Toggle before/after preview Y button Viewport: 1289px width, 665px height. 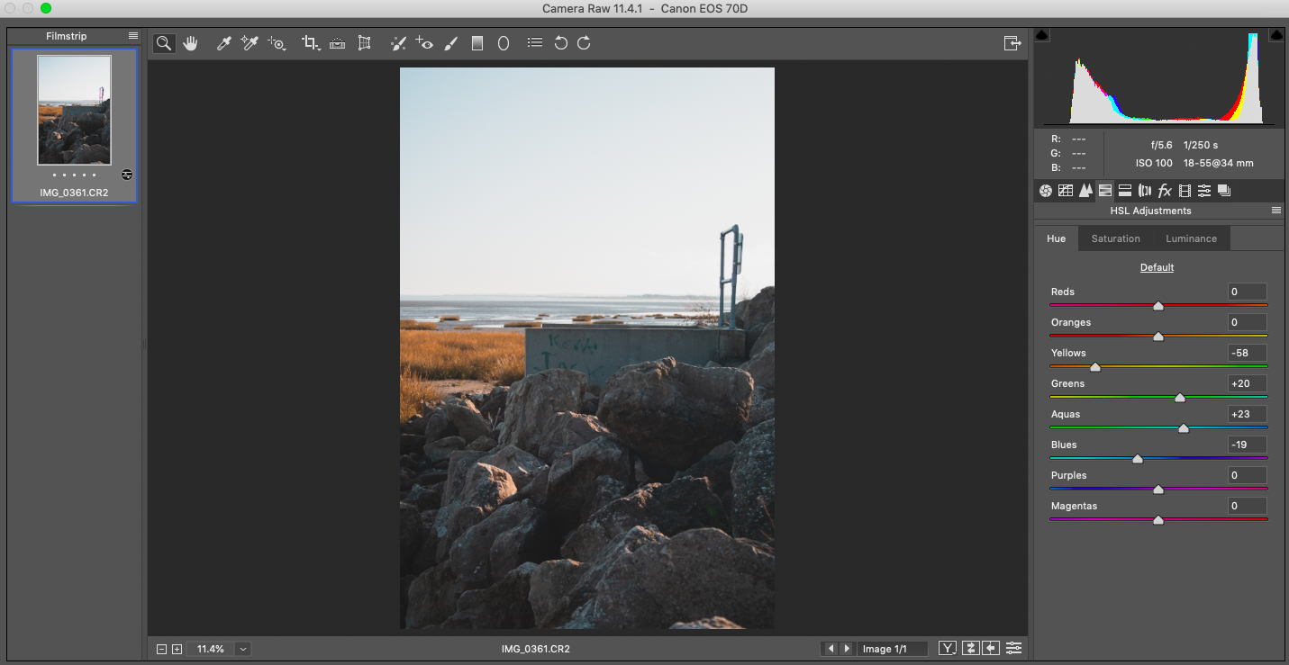[x=948, y=648]
